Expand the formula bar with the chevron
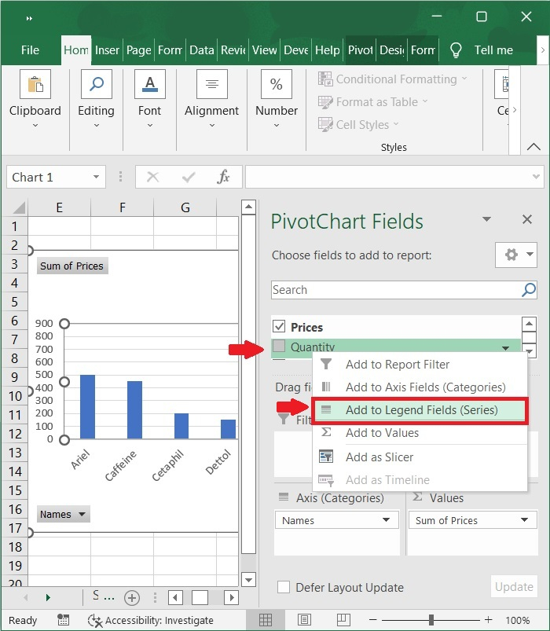550x631 pixels. point(536,177)
